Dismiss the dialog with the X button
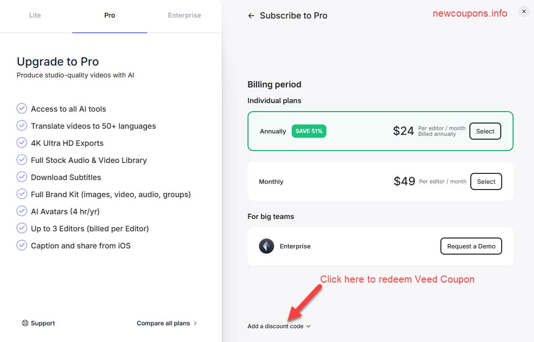This screenshot has width=534, height=342. pos(524,11)
